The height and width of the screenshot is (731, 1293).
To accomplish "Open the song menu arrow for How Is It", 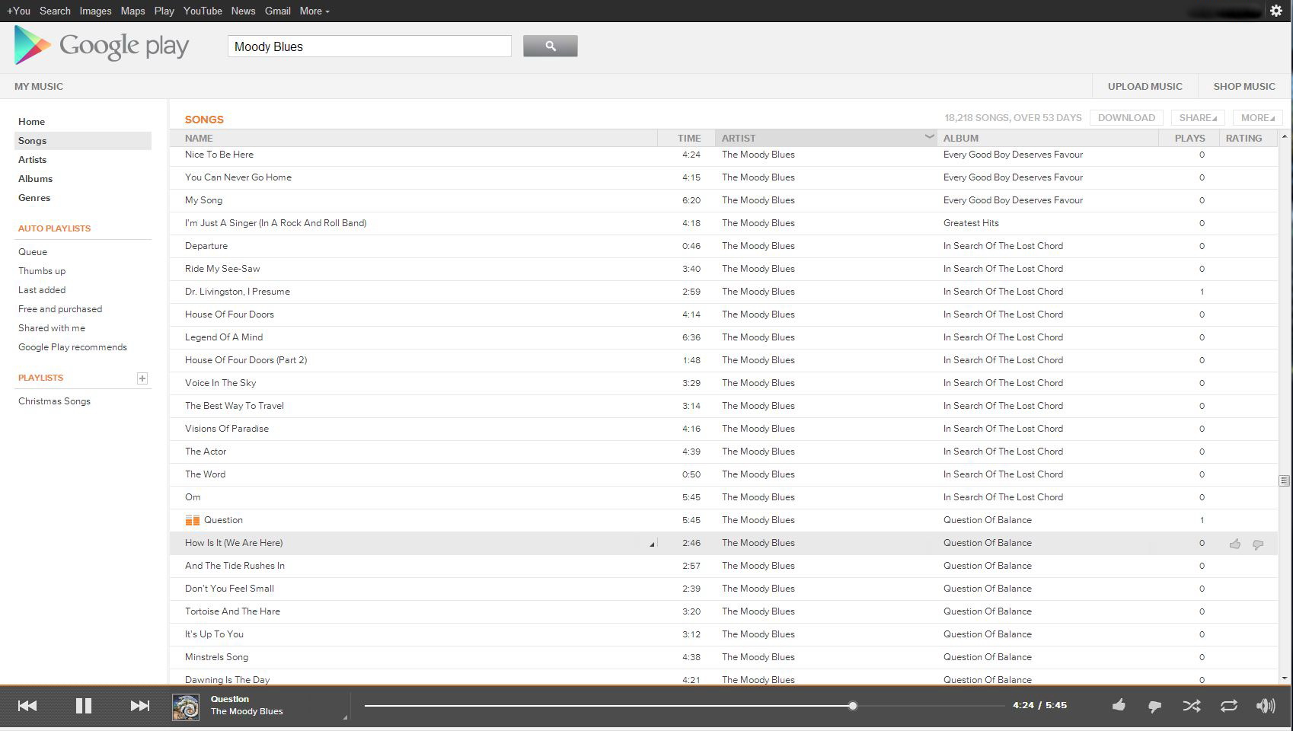I will (652, 544).
